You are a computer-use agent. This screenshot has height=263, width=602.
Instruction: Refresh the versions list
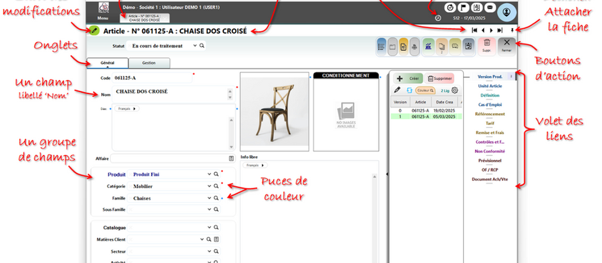pyautogui.click(x=409, y=90)
